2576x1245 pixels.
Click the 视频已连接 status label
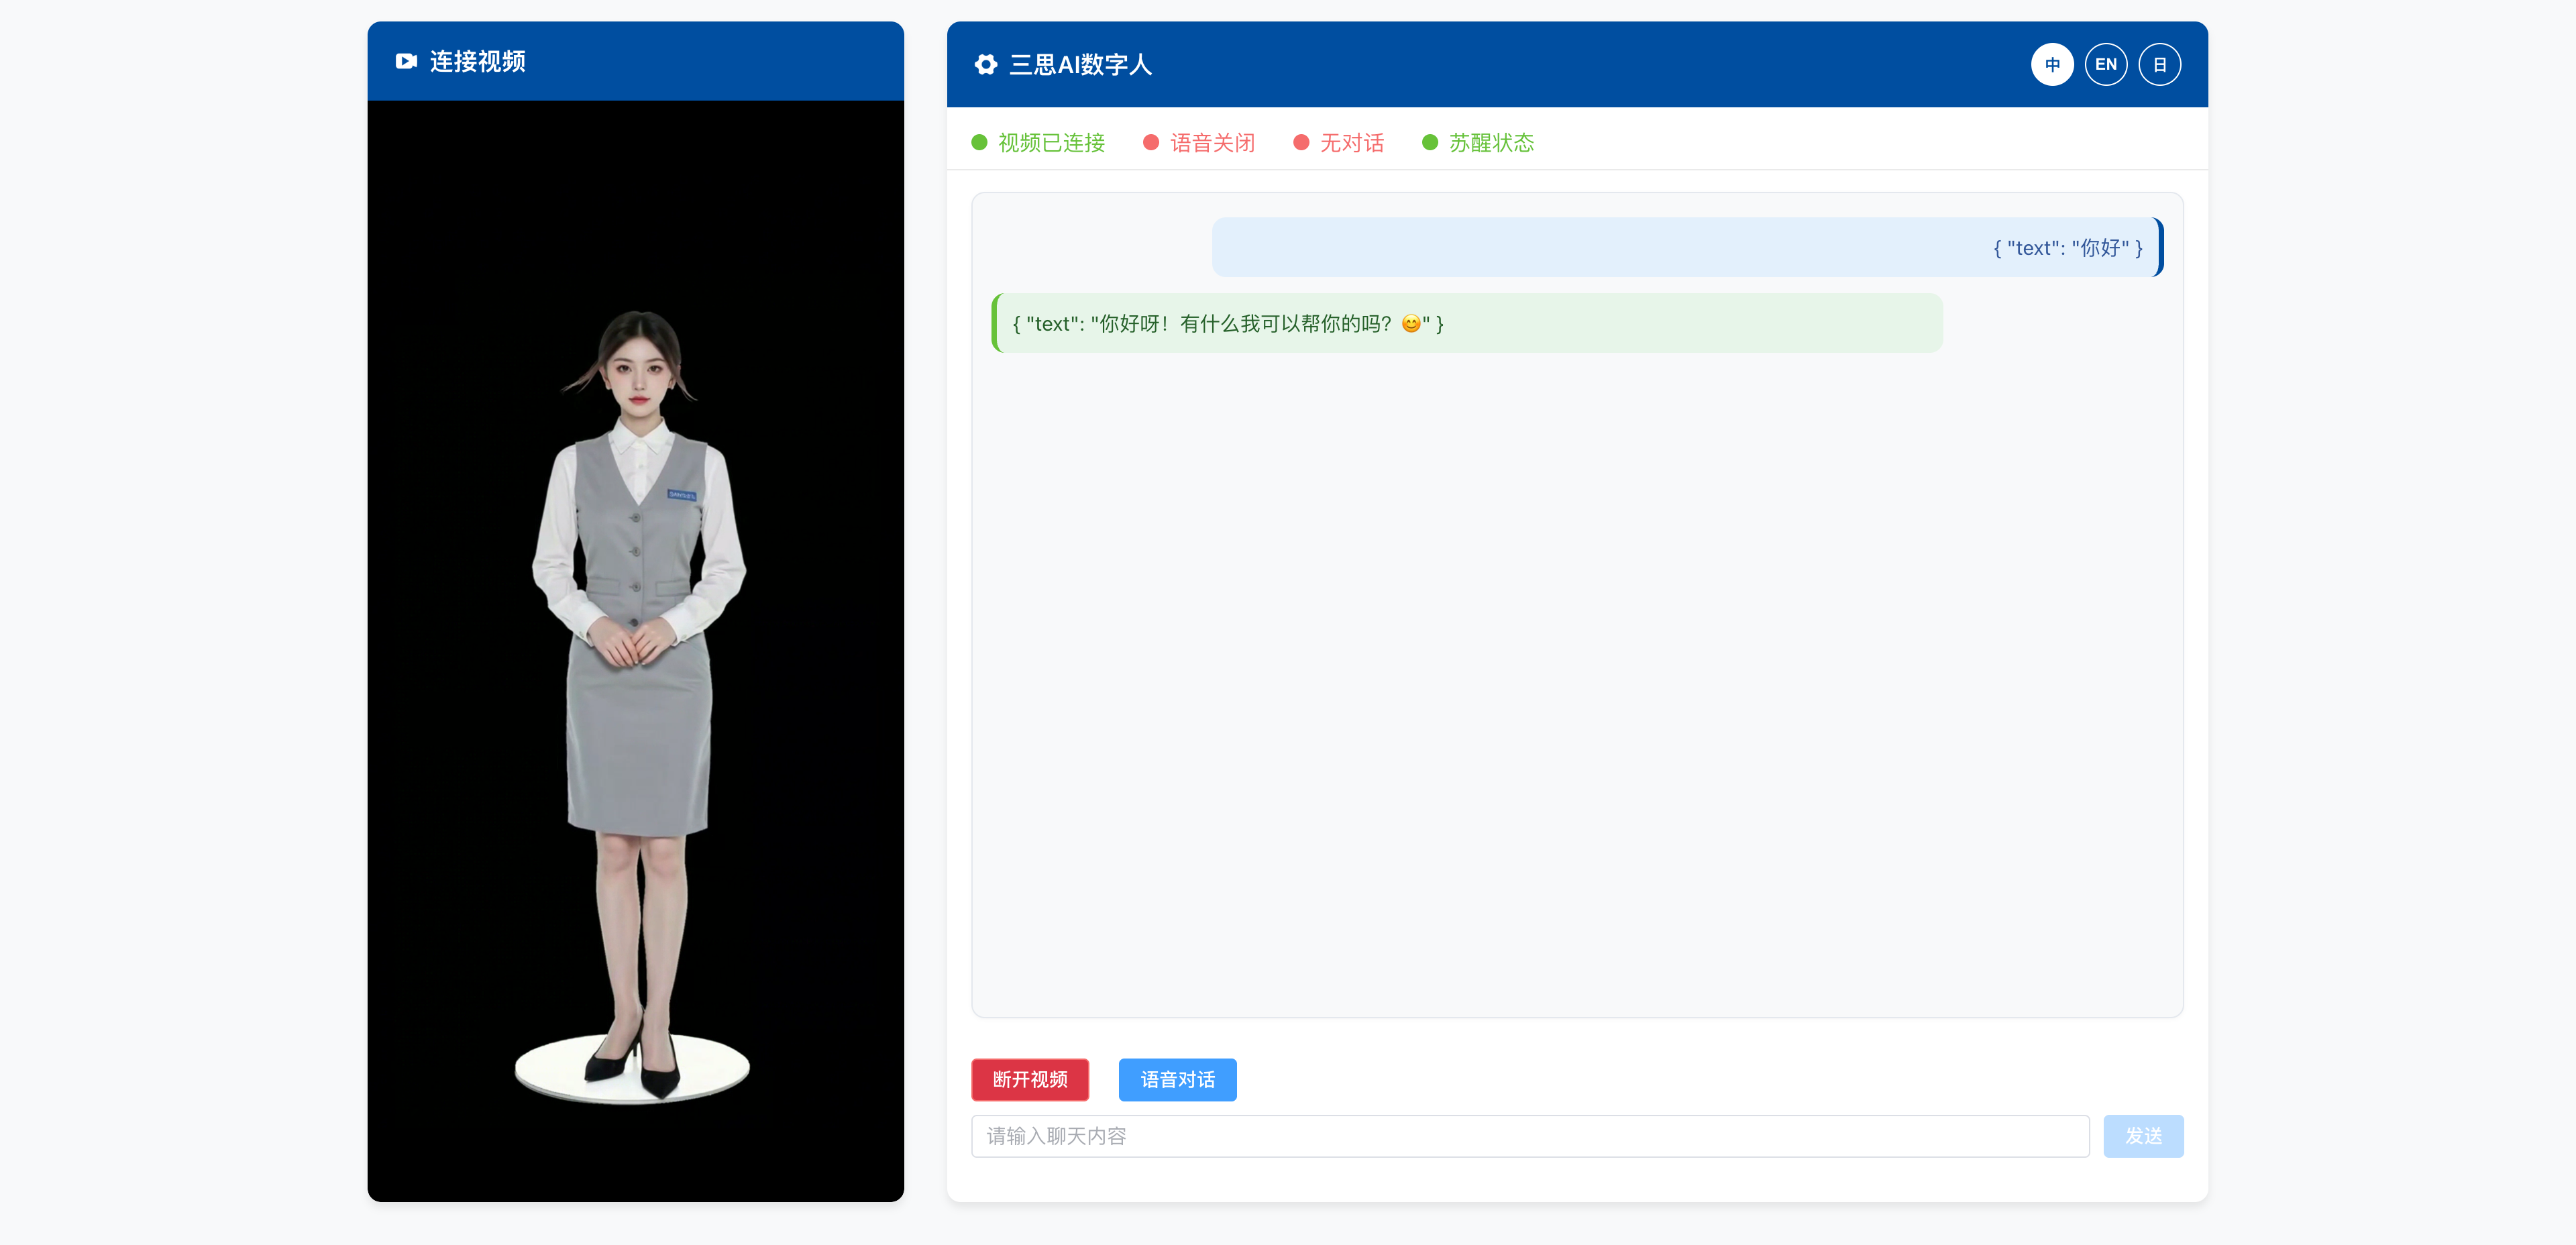coord(1051,143)
